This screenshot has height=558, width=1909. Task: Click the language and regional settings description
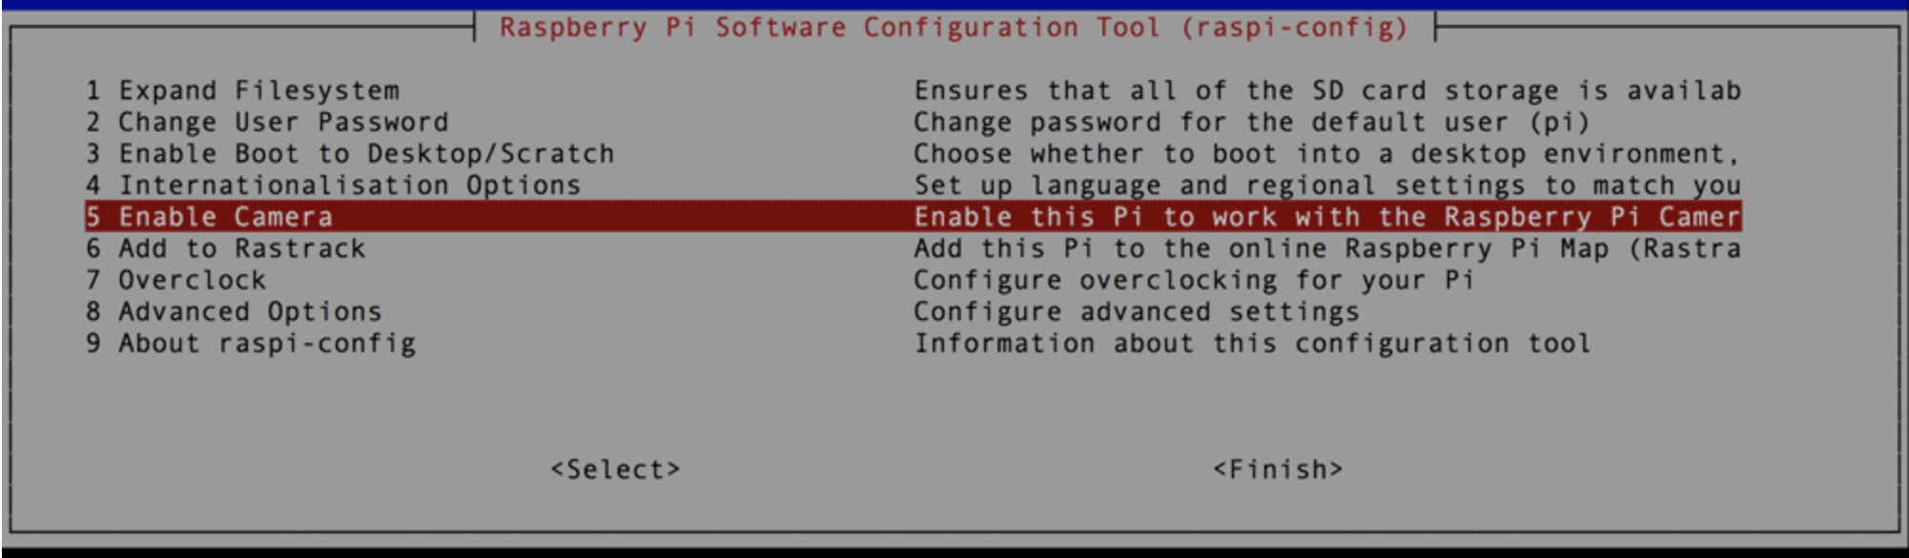click(x=1327, y=185)
